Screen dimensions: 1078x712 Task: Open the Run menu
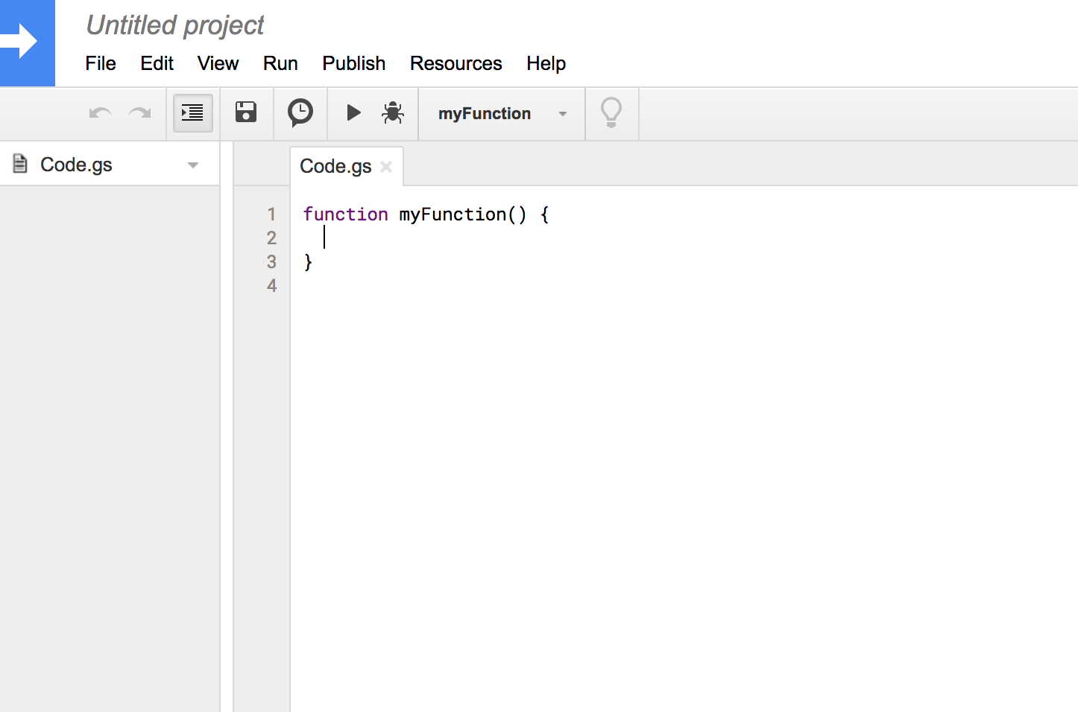coord(280,63)
